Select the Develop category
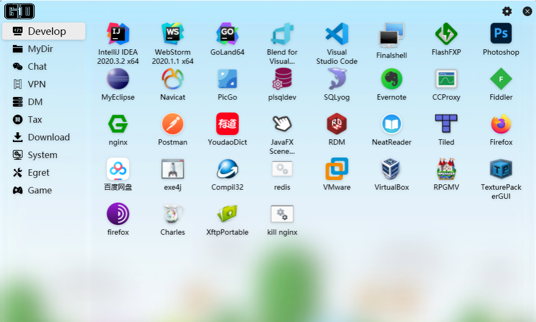This screenshot has width=536, height=322. point(44,31)
